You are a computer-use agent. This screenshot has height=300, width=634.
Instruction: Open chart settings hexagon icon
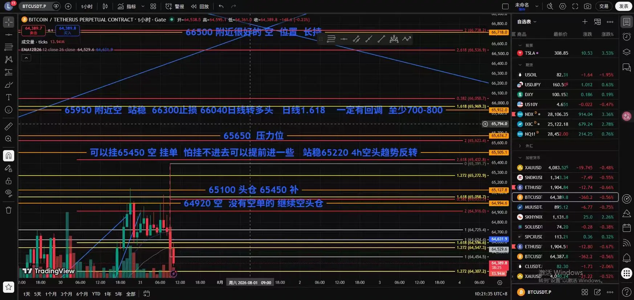coord(562,6)
